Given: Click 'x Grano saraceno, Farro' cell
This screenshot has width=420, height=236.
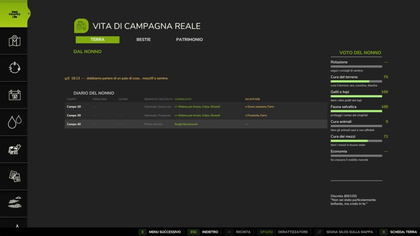Looking at the screenshot, I should pos(260,107).
